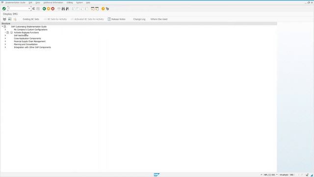314x177 pixels.
Task: Open the Customize Local Layout icon
Action: coord(107,9)
